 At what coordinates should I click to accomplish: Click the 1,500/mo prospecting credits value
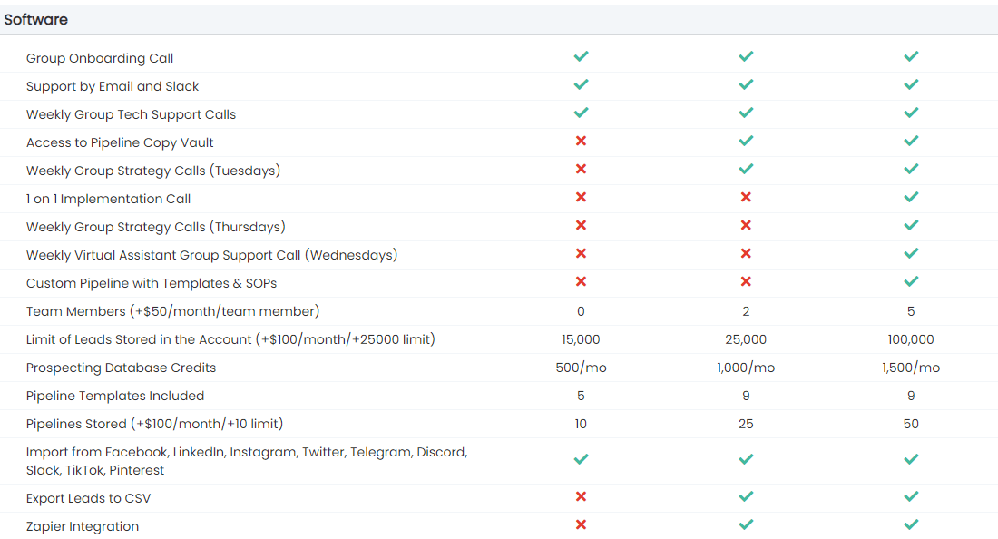click(911, 367)
